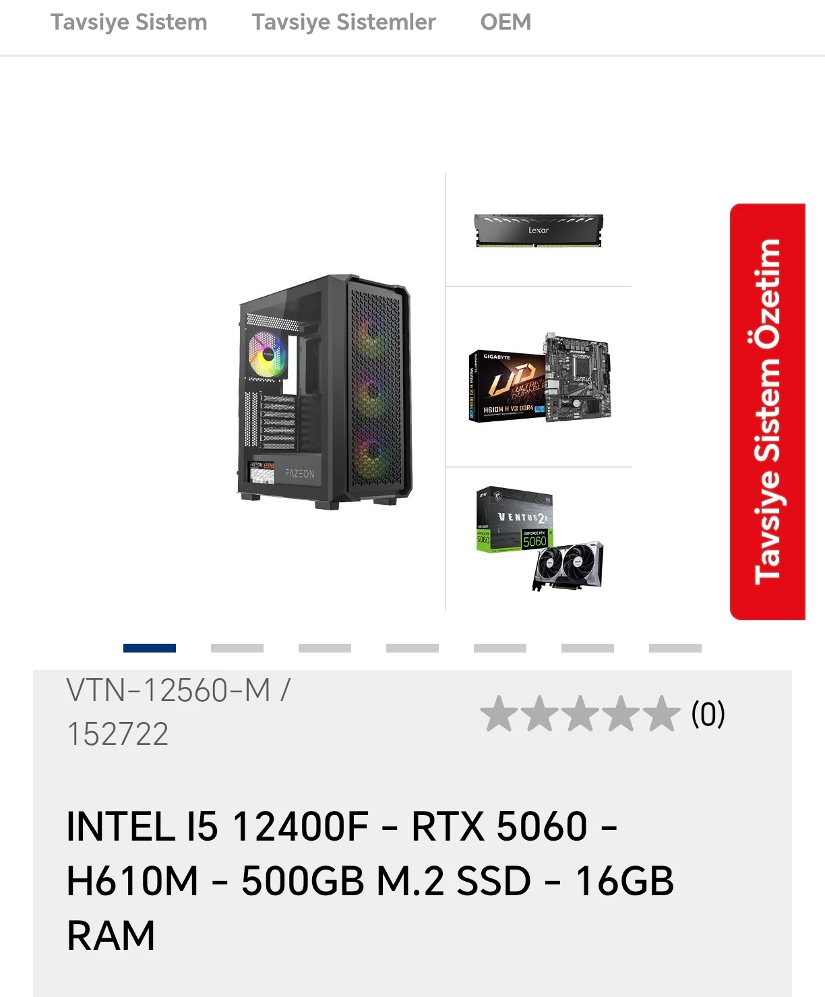Screen dimensions: 825x997
Task: View the Gigabyte H610M motherboard thumbnail
Action: 539,377
